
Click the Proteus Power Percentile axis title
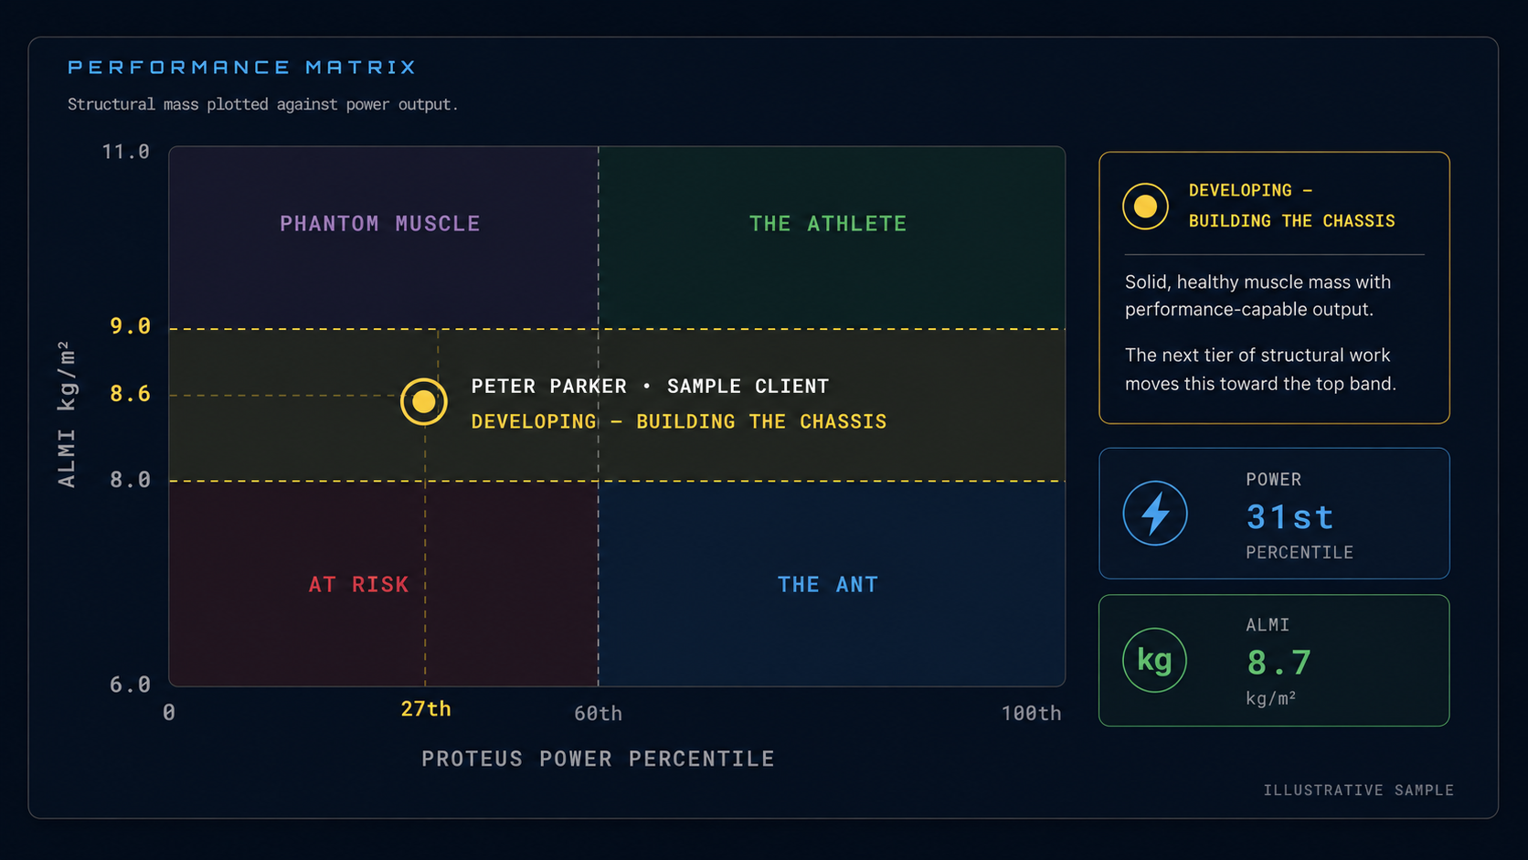[x=599, y=759]
